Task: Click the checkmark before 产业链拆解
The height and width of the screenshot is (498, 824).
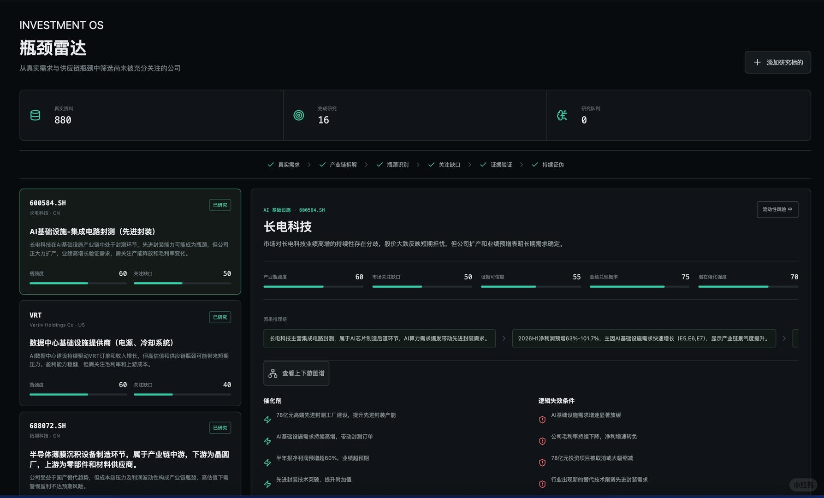Action: point(322,165)
